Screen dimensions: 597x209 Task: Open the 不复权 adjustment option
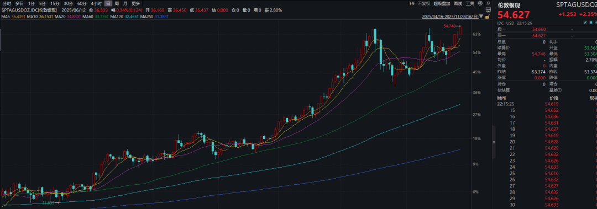click(x=424, y=3)
